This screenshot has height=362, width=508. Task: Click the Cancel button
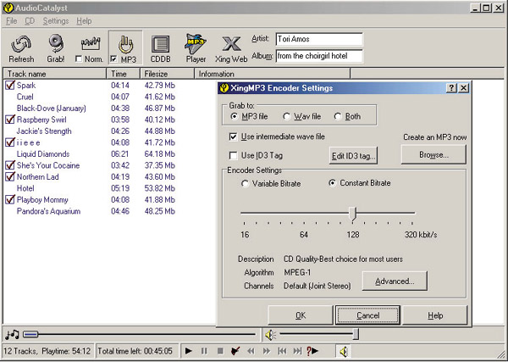(367, 315)
